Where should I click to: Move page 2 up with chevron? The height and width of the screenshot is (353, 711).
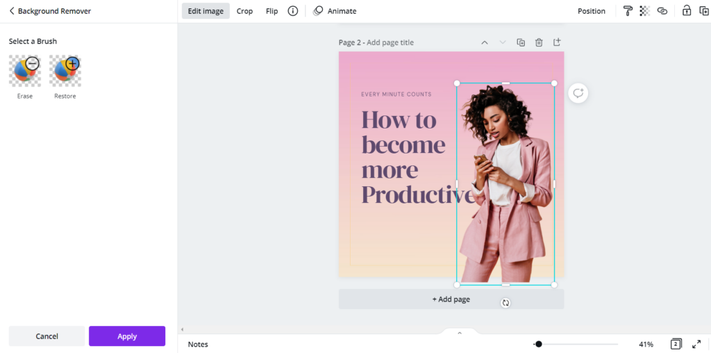[x=485, y=42]
